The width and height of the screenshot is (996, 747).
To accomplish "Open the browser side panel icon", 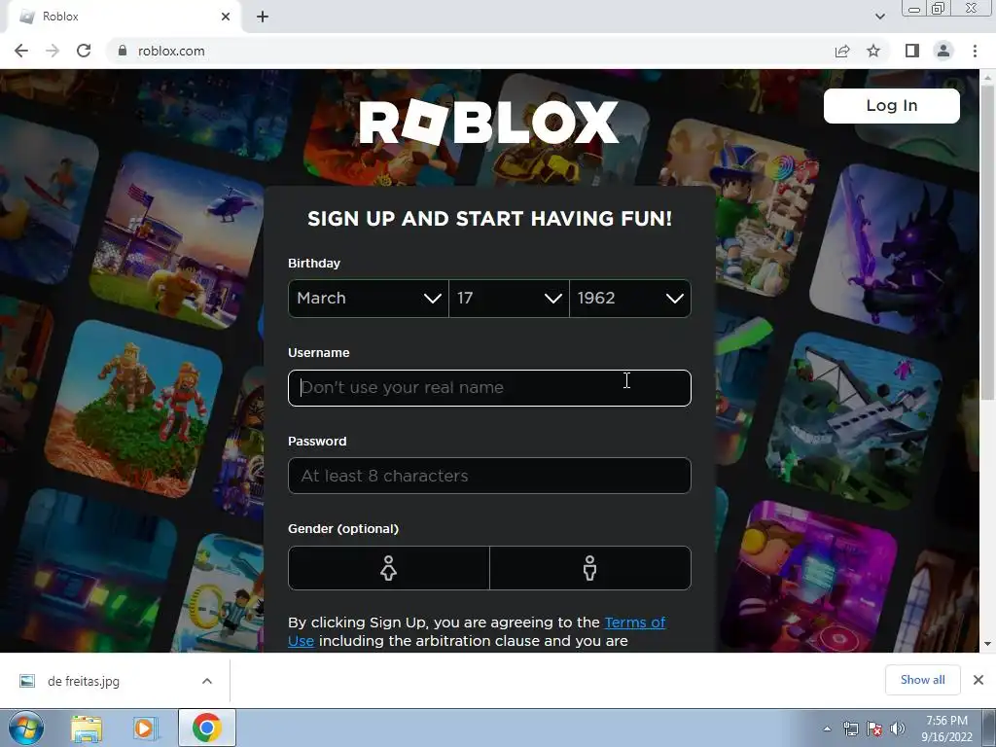I will point(912,51).
